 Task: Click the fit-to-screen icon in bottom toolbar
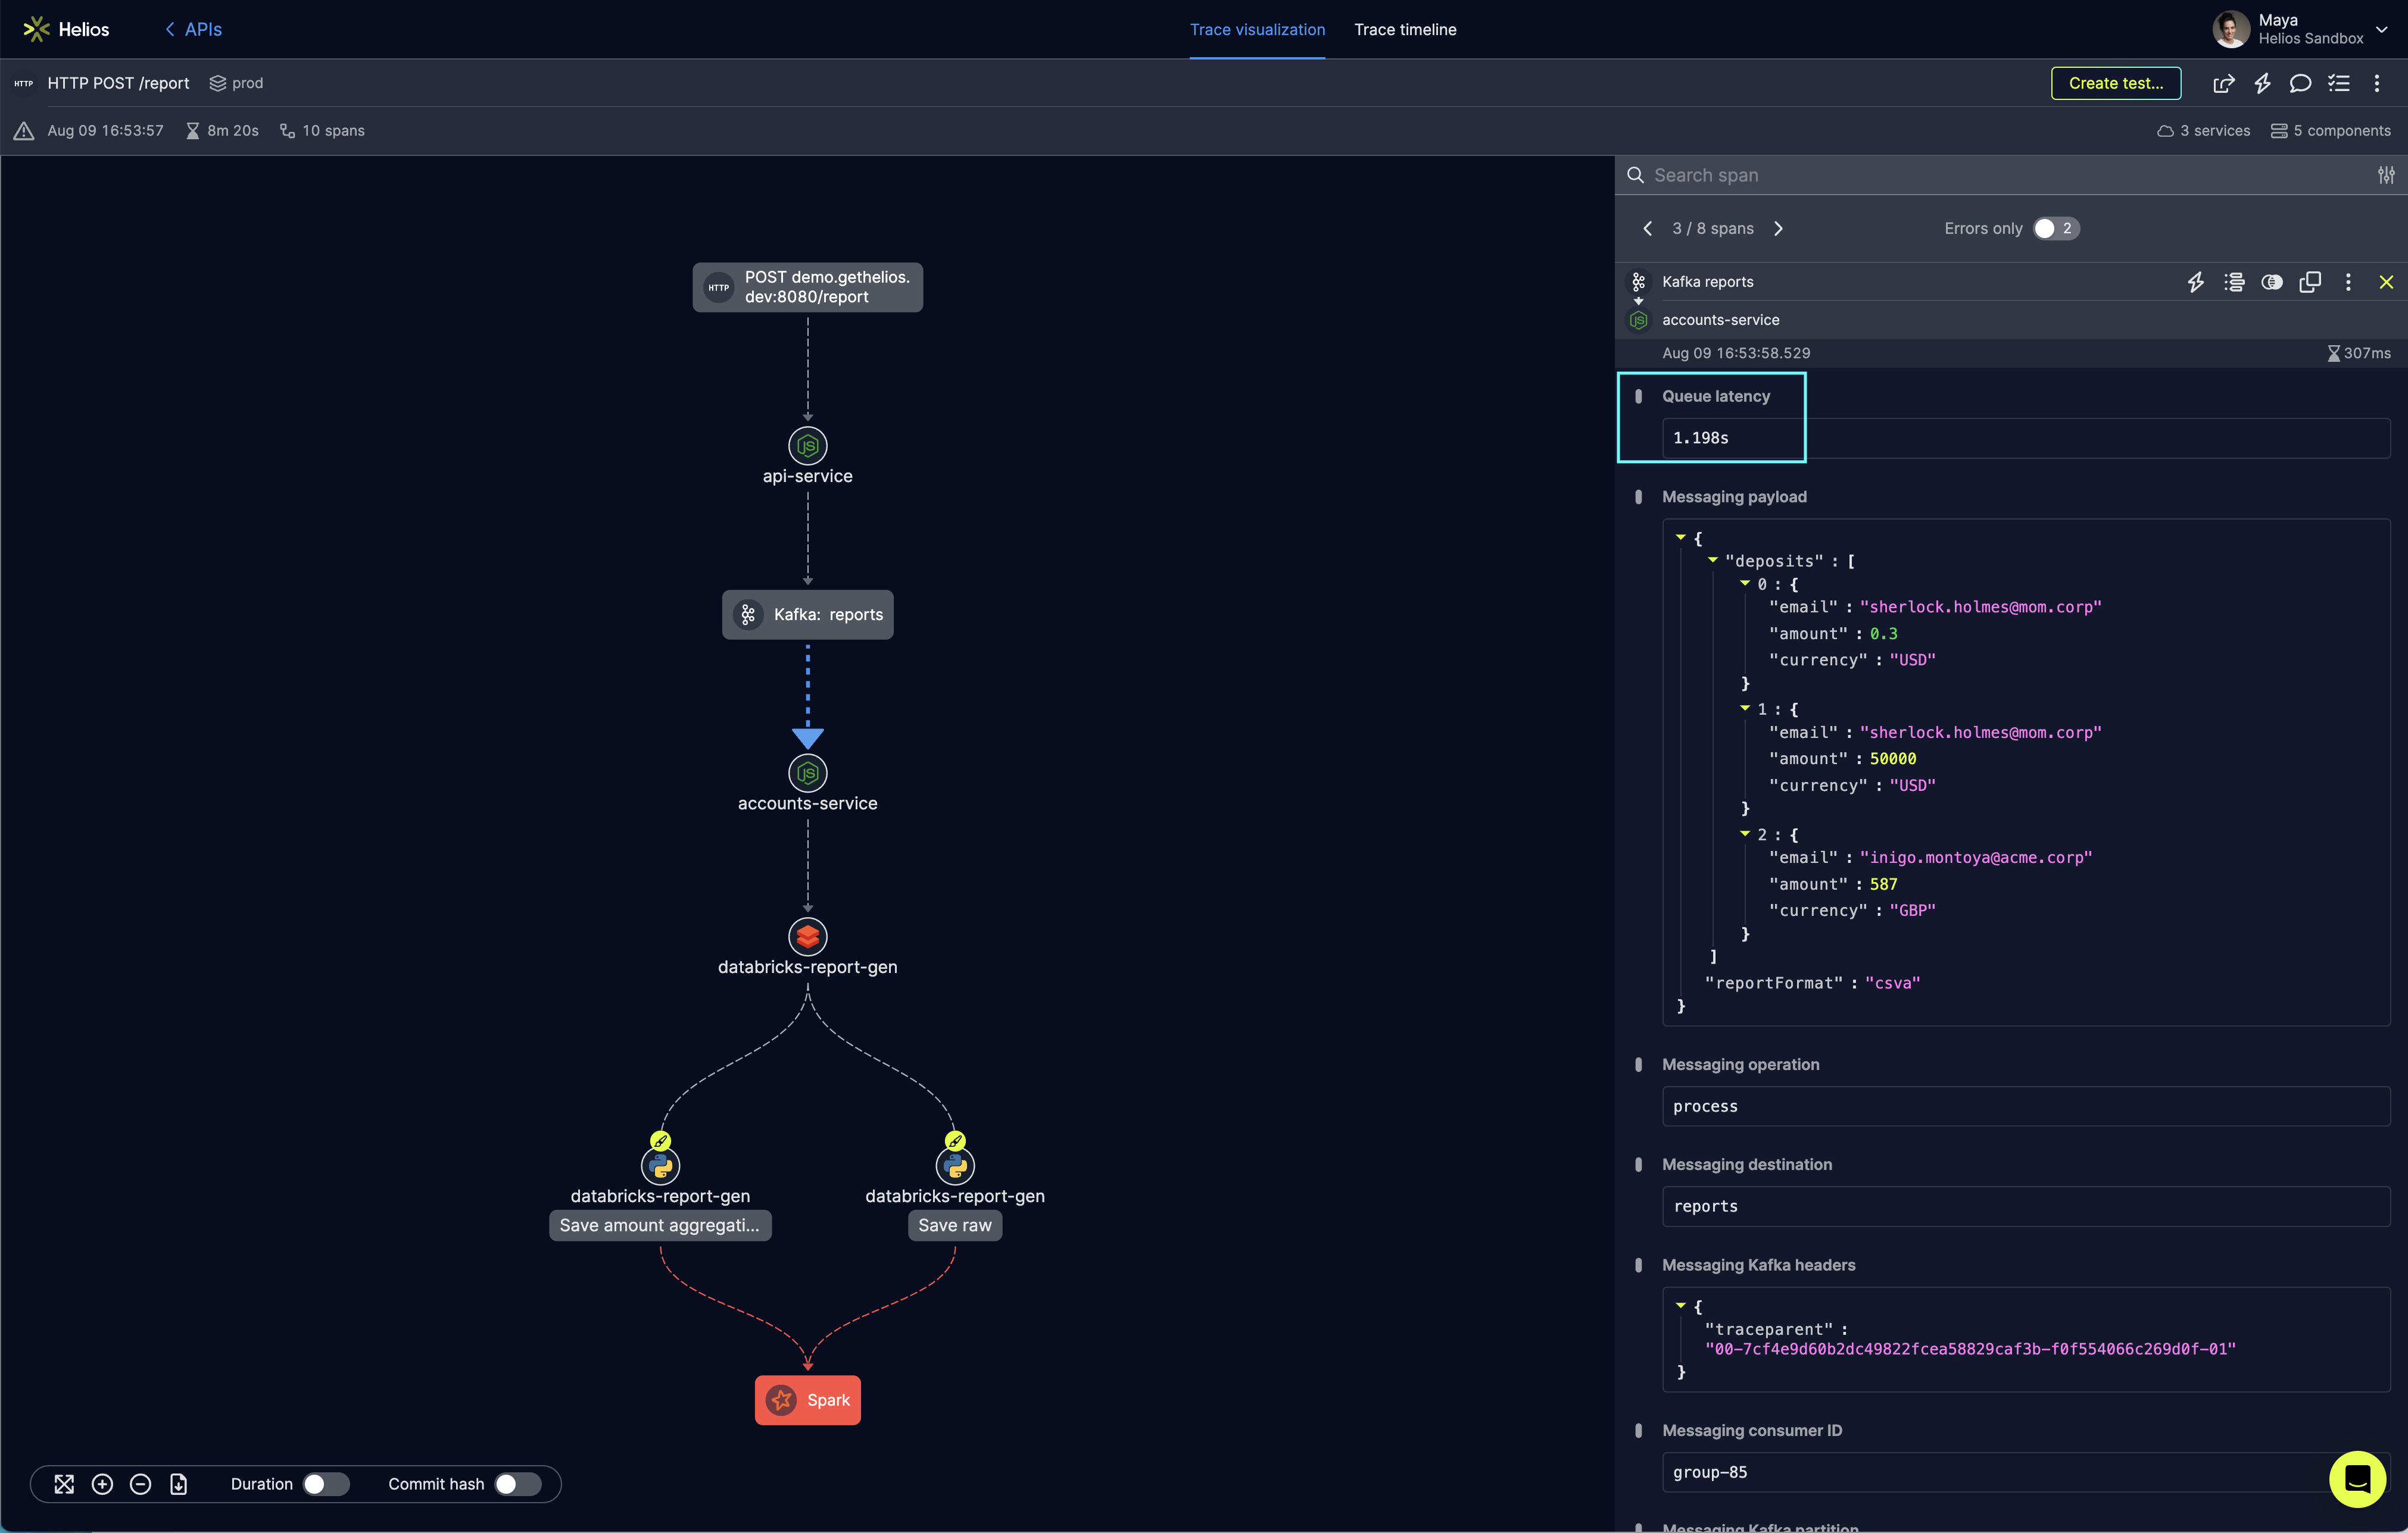(64, 1484)
